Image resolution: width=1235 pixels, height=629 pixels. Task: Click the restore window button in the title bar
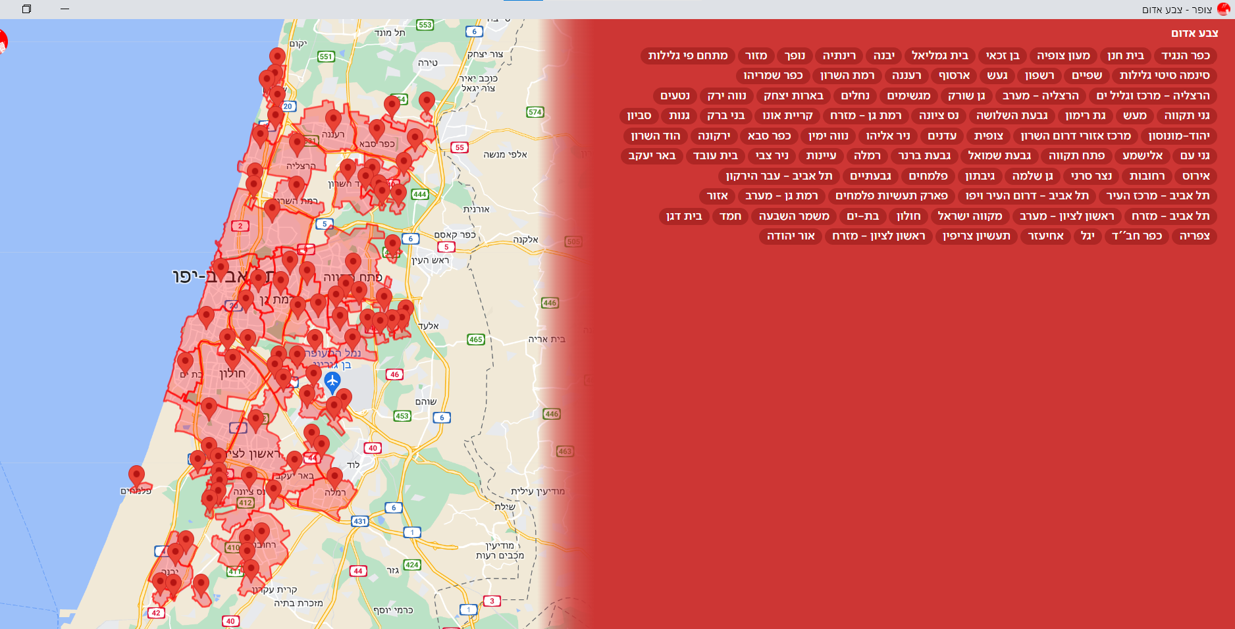tap(26, 9)
